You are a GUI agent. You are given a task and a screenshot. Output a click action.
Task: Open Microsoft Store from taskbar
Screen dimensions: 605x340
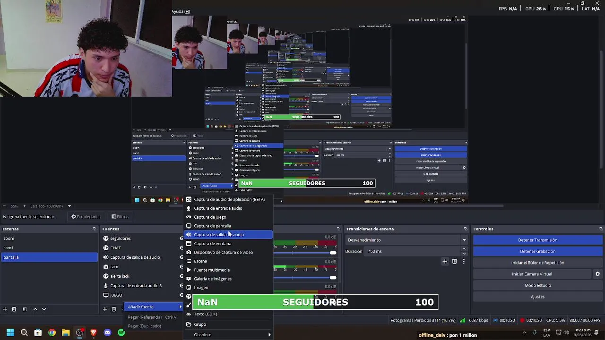pyautogui.click(x=38, y=332)
